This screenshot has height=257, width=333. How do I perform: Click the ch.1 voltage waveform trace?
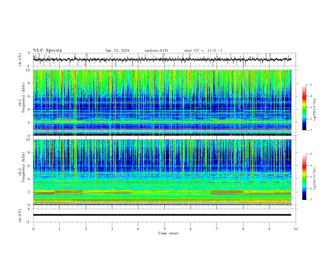162,60
